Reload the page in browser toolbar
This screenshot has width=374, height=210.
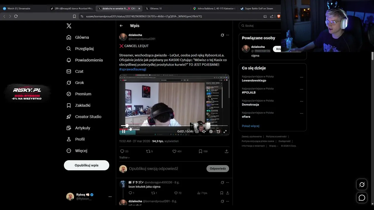(x=16, y=16)
